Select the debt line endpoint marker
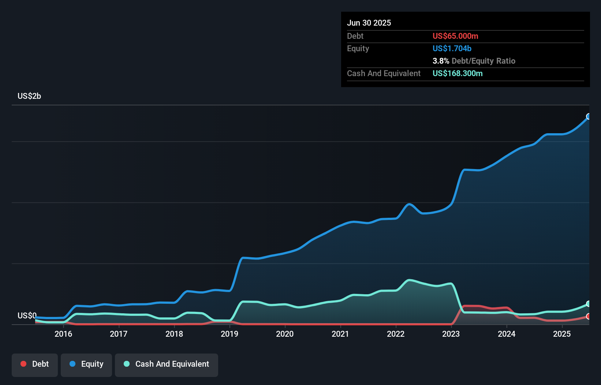 [x=589, y=317]
